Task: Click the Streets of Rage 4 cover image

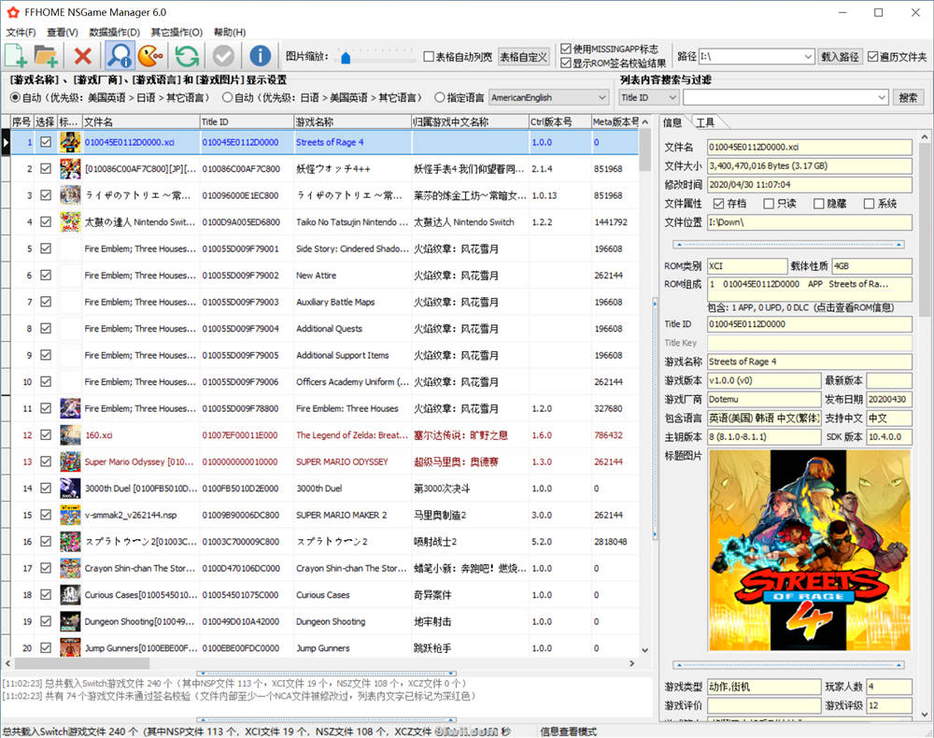Action: pyautogui.click(x=810, y=550)
